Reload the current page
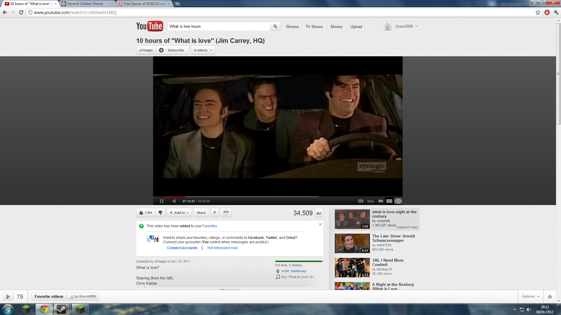Image resolution: width=561 pixels, height=315 pixels. 21,12
